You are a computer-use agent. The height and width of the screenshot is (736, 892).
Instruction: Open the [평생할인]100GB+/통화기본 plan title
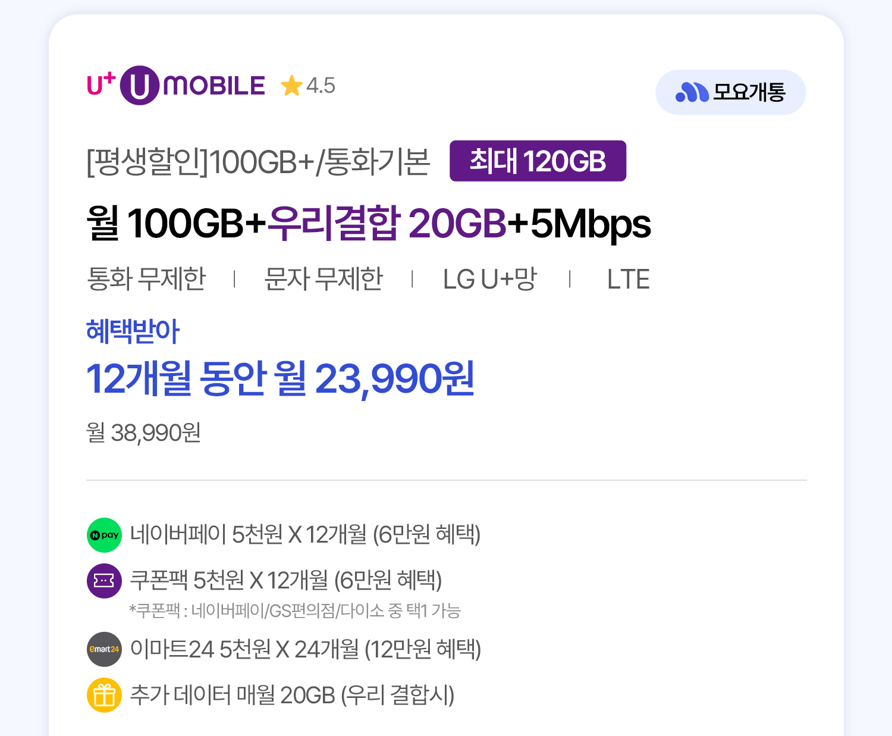click(x=258, y=162)
